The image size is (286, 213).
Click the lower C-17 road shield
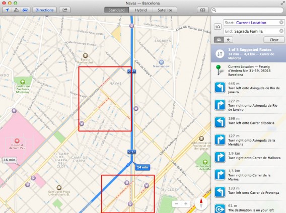click(131, 152)
